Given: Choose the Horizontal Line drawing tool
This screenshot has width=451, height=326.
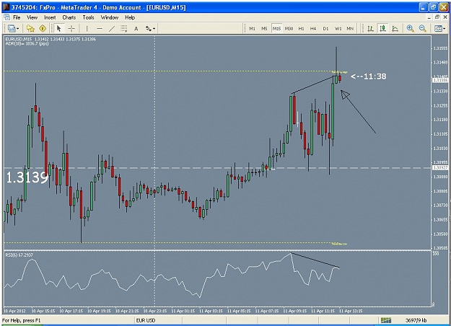Looking at the screenshot, I should click(x=100, y=28).
